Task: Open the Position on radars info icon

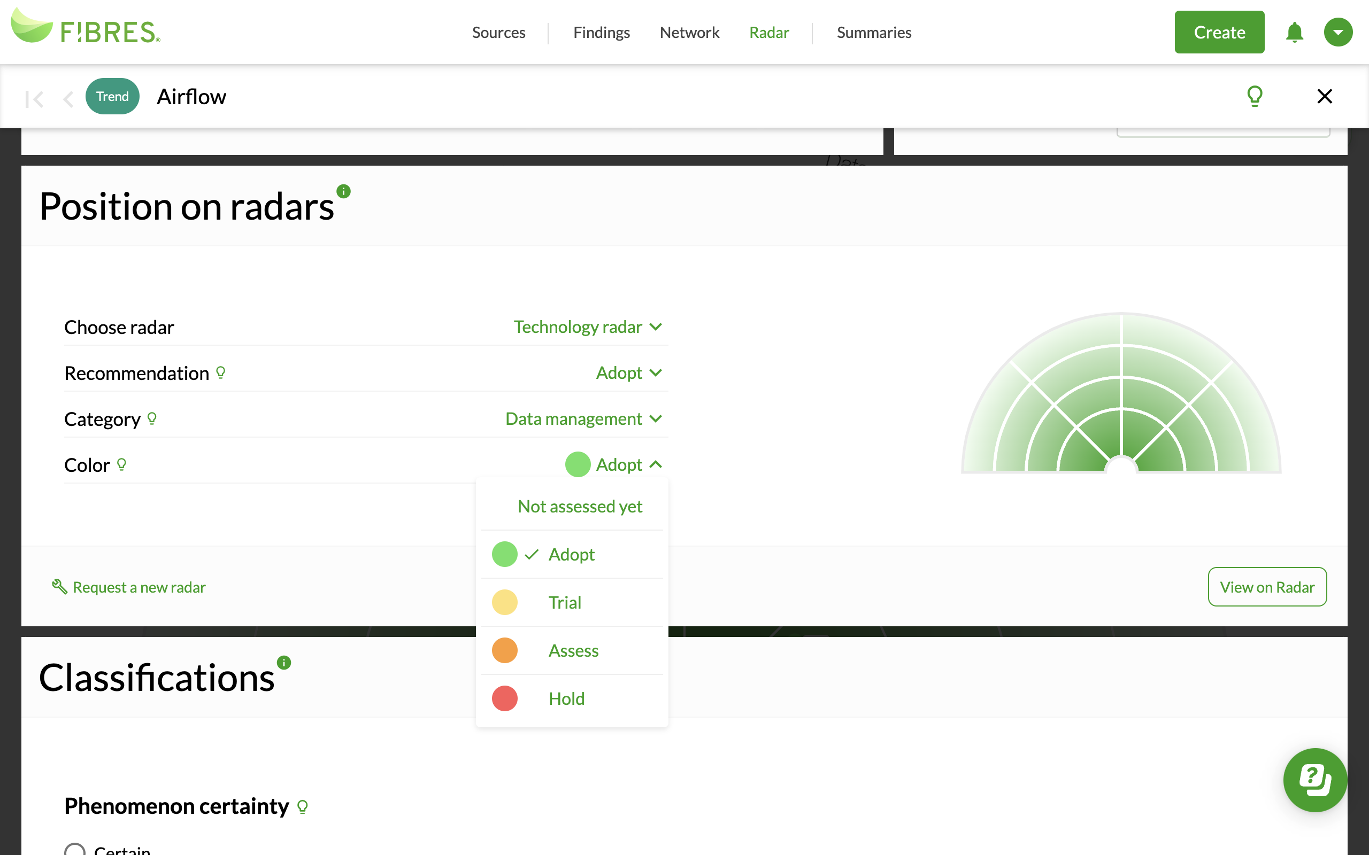Action: [x=343, y=191]
